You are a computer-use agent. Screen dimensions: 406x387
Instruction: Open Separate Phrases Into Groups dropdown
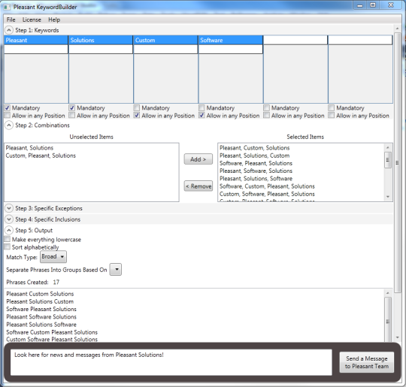tap(116, 270)
